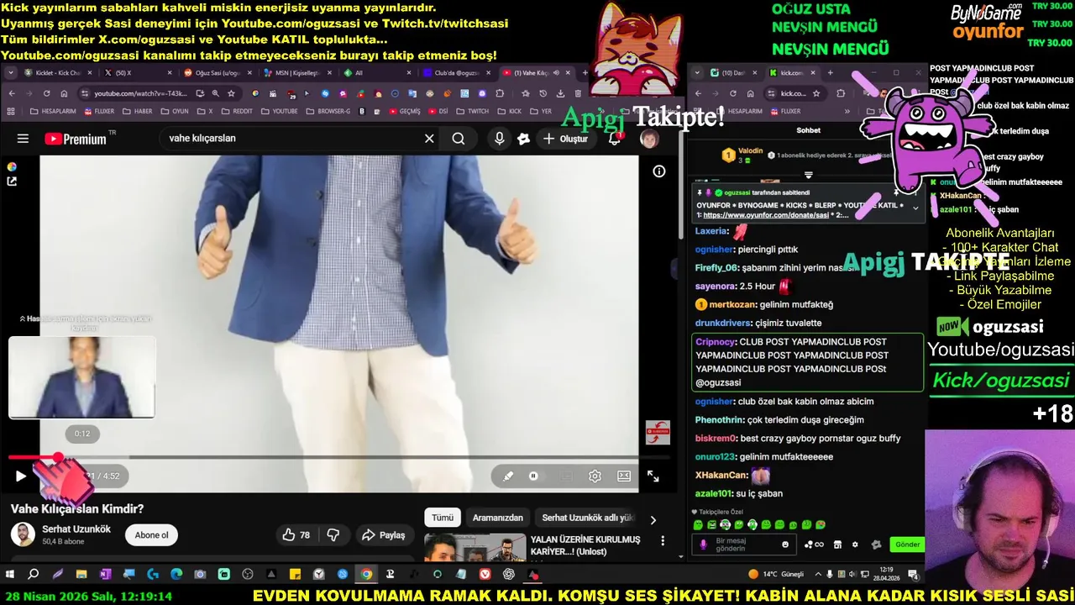Open Kick chat settings gear
This screenshot has width=1075, height=605.
coord(855,544)
